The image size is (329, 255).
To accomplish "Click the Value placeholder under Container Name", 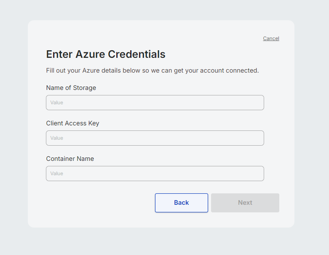I will pos(56,174).
